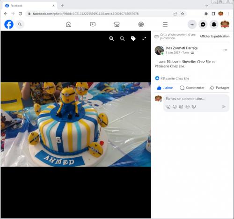Click the facebook.com address bar

coord(100,14)
